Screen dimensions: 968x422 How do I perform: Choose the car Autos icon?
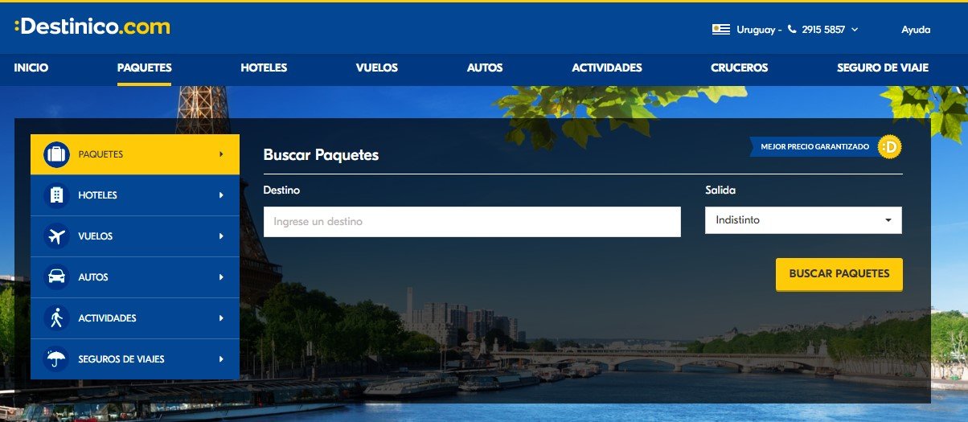tap(56, 277)
